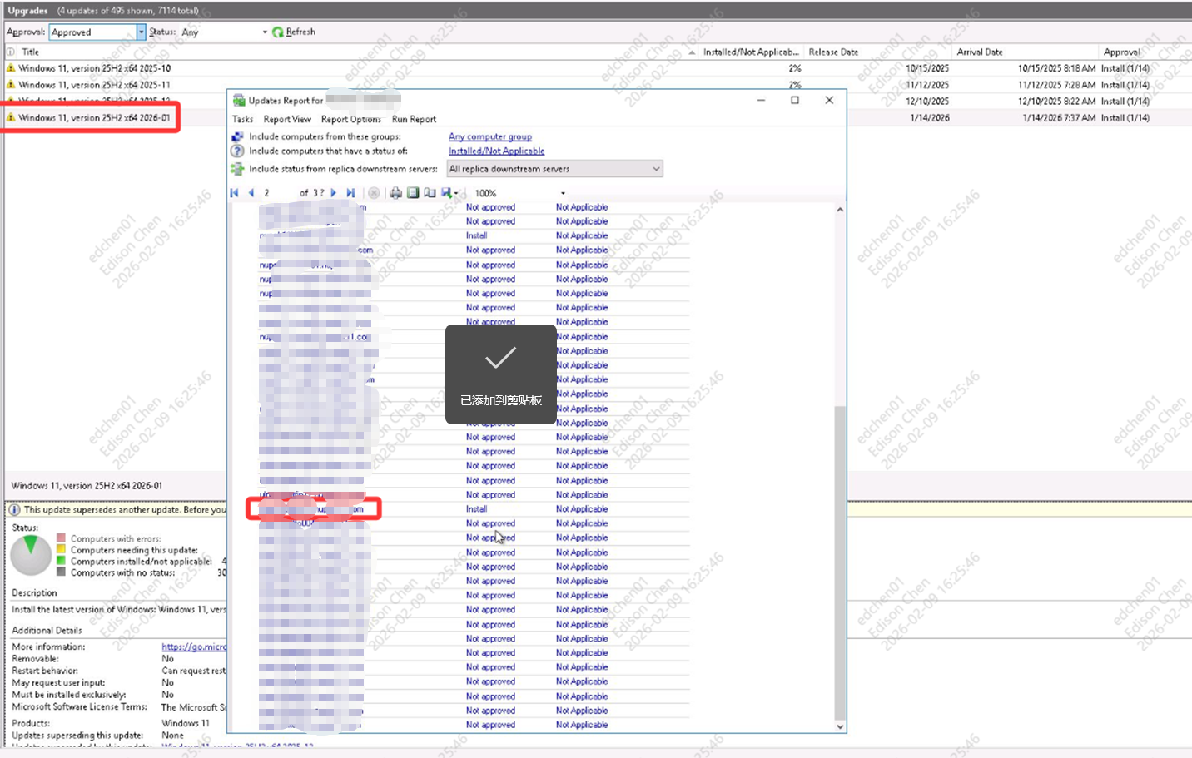
Task: Jump to the last report page
Action: (x=350, y=193)
